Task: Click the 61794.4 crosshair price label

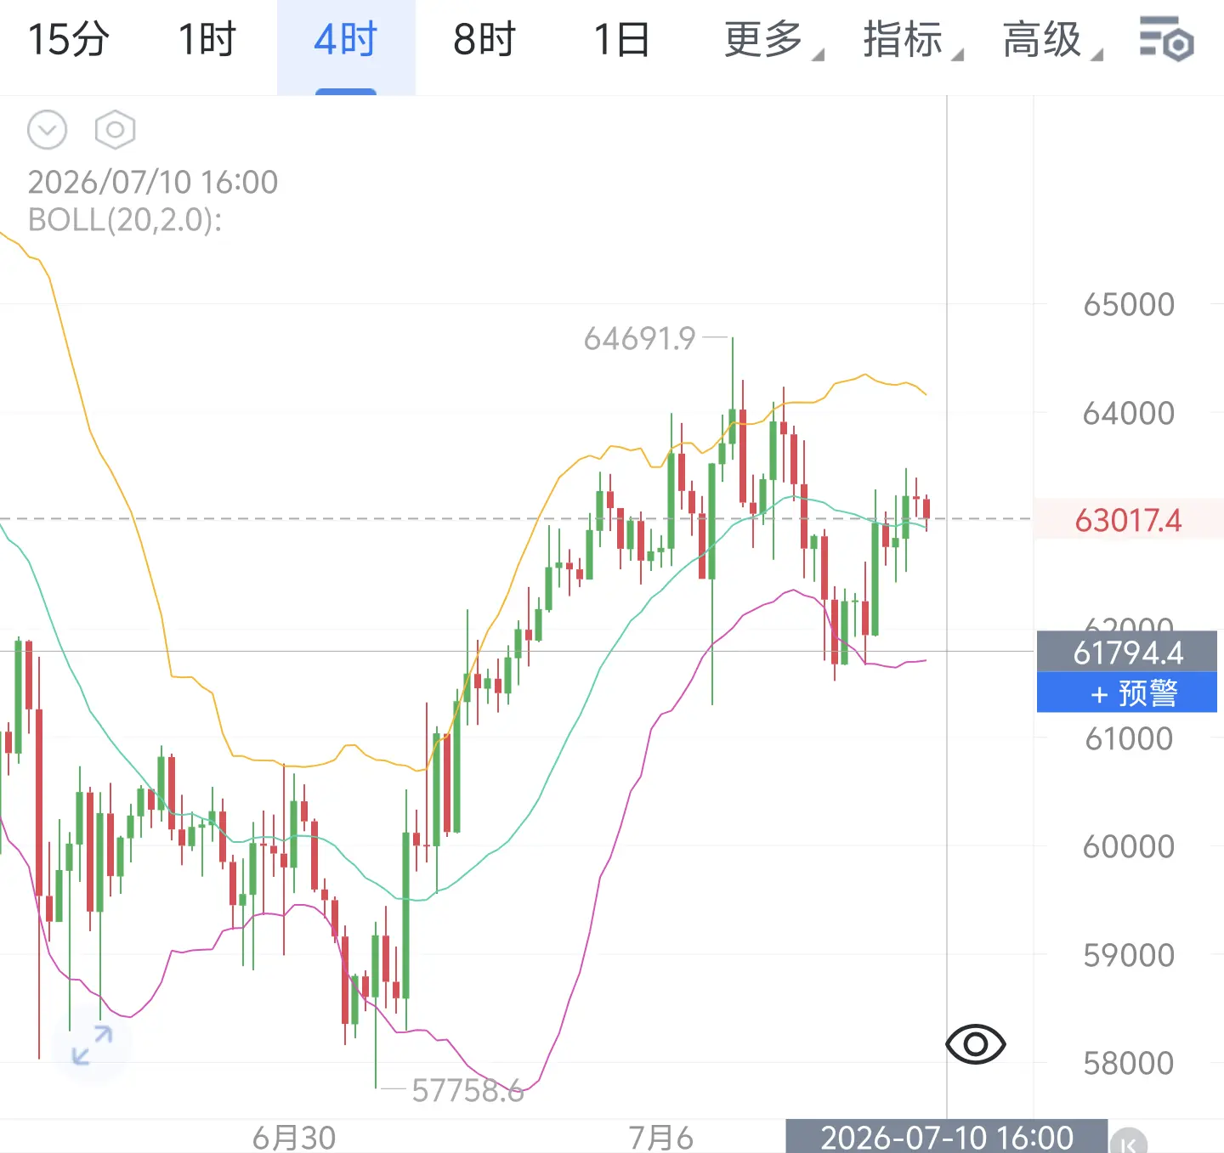Action: pyautogui.click(x=1127, y=652)
